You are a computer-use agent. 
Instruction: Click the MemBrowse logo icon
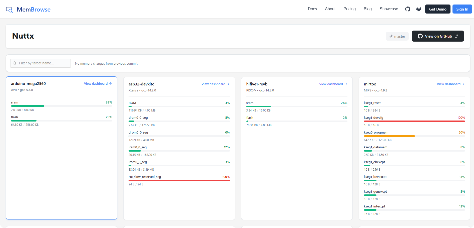[9, 10]
